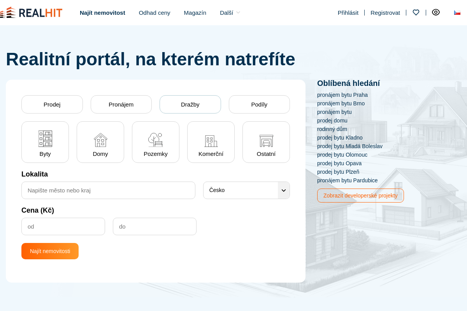Open saved favorites via the heart icon
467x311 pixels.
416,12
